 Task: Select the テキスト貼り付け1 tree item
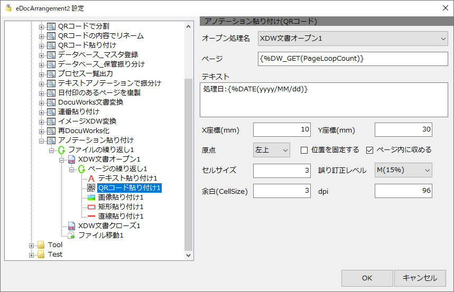point(127,178)
